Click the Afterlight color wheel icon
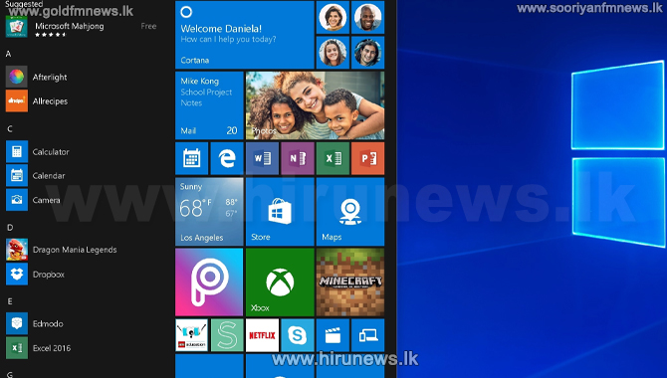This screenshot has width=667, height=378. (x=17, y=77)
